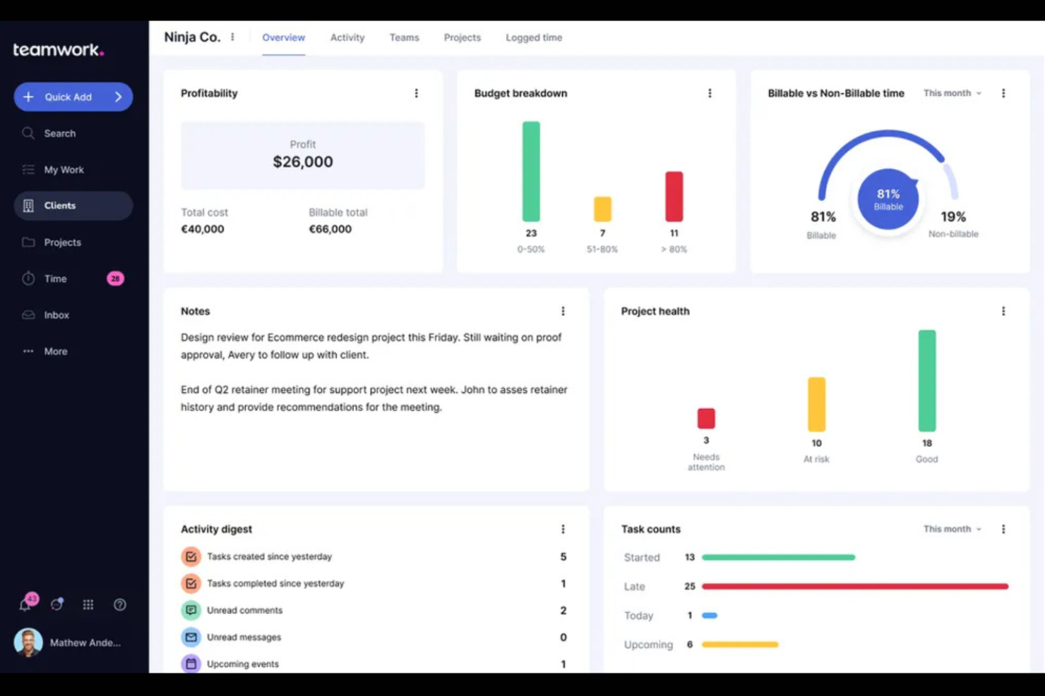Open the timer icon near notifications
The height and width of the screenshot is (696, 1045).
click(56, 604)
